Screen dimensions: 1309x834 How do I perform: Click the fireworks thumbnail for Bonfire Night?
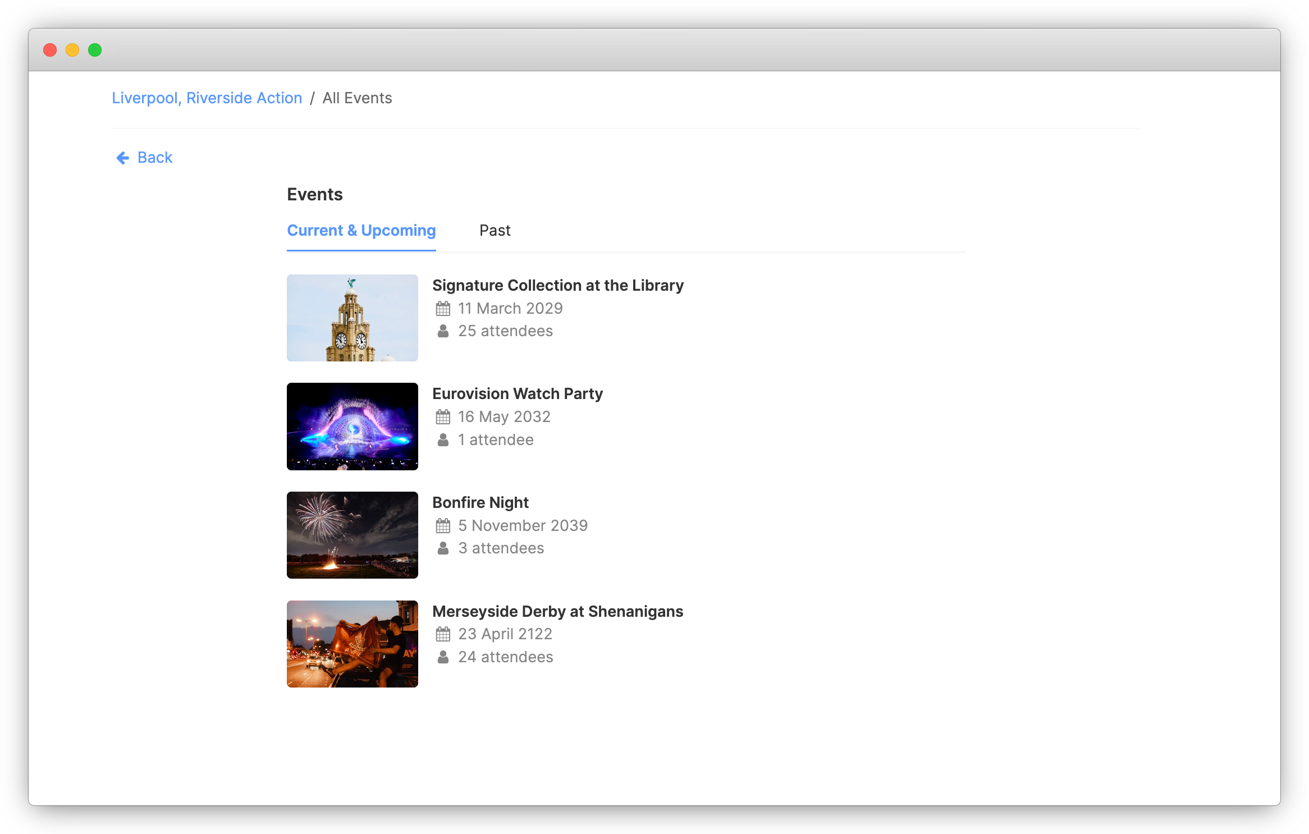tap(352, 535)
